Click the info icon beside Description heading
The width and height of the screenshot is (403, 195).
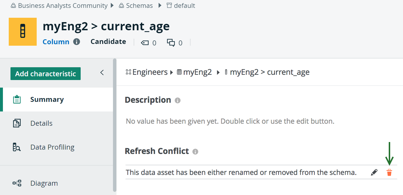click(178, 100)
